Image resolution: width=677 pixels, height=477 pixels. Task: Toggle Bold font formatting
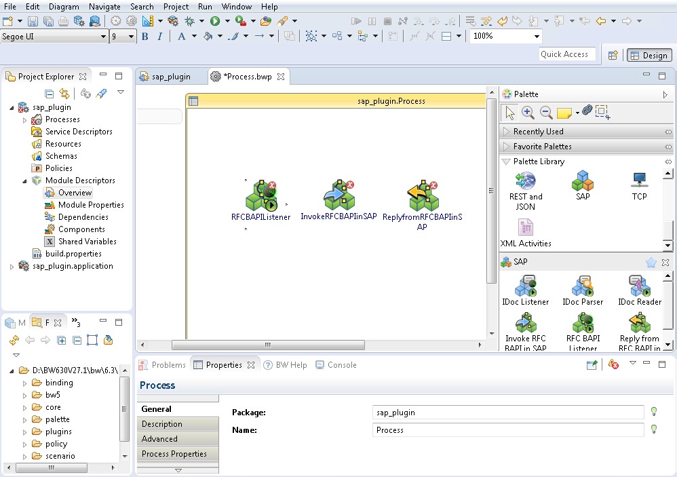(144, 37)
